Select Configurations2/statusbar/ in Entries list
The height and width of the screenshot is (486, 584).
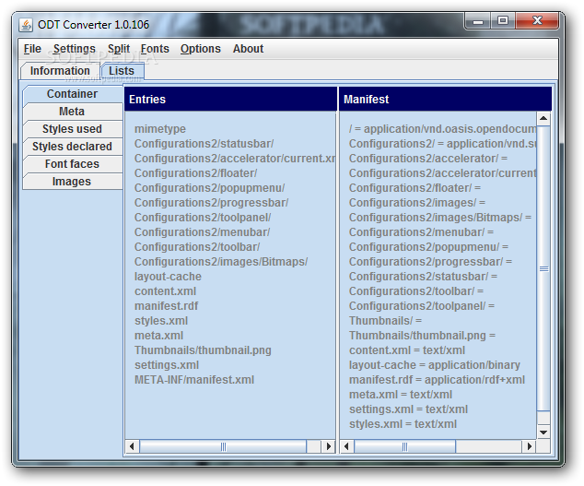tap(204, 144)
